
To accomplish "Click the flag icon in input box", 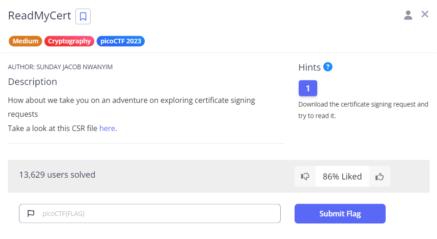I will point(31,214).
